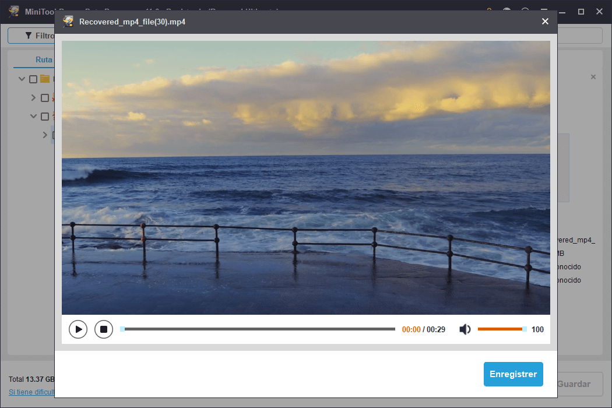This screenshot has height=408, width=612.
Task: Collapse the top-level folder tree node
Action: 22,79
